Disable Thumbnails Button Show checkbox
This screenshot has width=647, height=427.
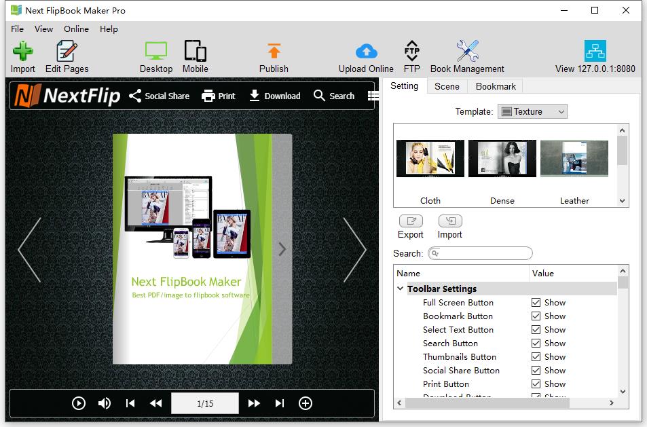(x=536, y=357)
